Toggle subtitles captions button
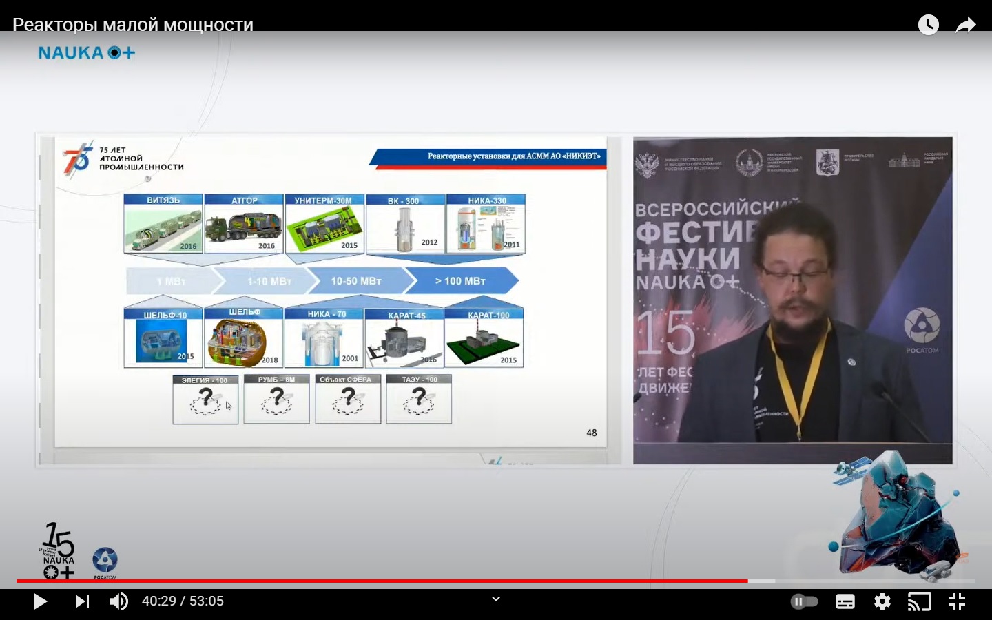992x620 pixels. pos(845,601)
